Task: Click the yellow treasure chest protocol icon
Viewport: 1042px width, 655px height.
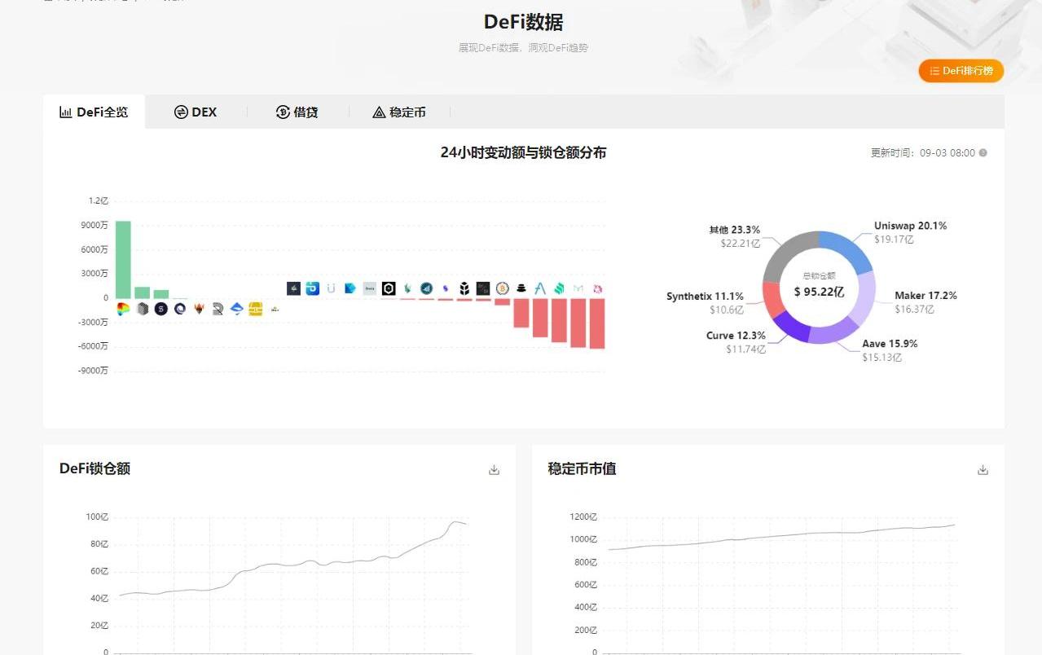Action: (x=255, y=309)
